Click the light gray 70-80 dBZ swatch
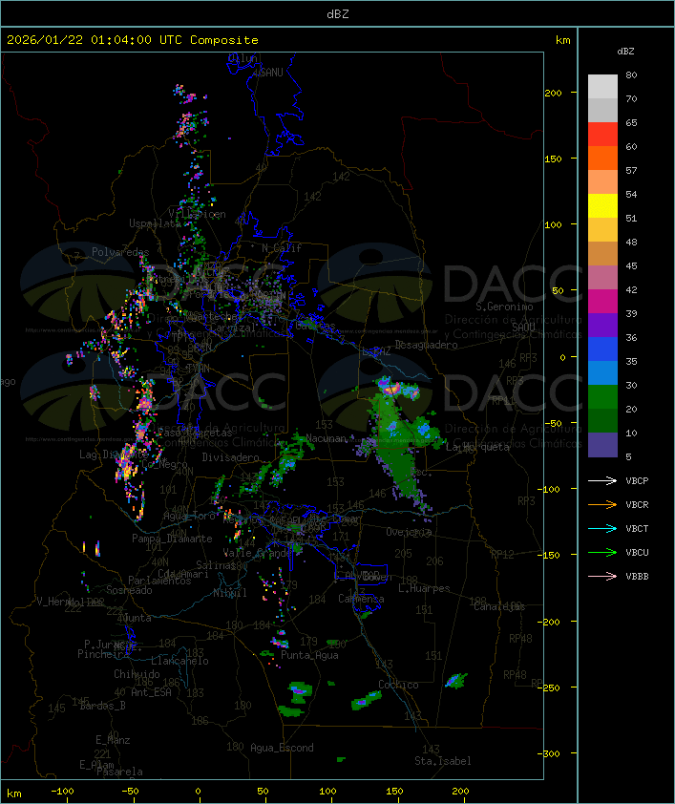Image resolution: width=675 pixels, height=804 pixels. pos(602,87)
